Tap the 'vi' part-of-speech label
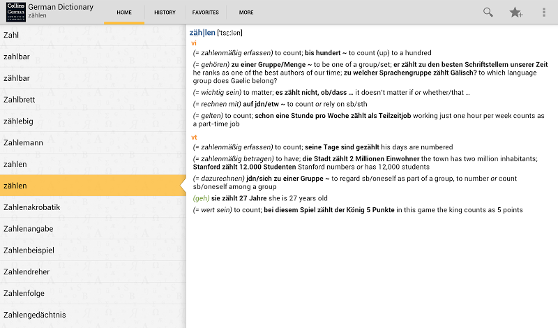This screenshot has height=328, width=558. [194, 43]
